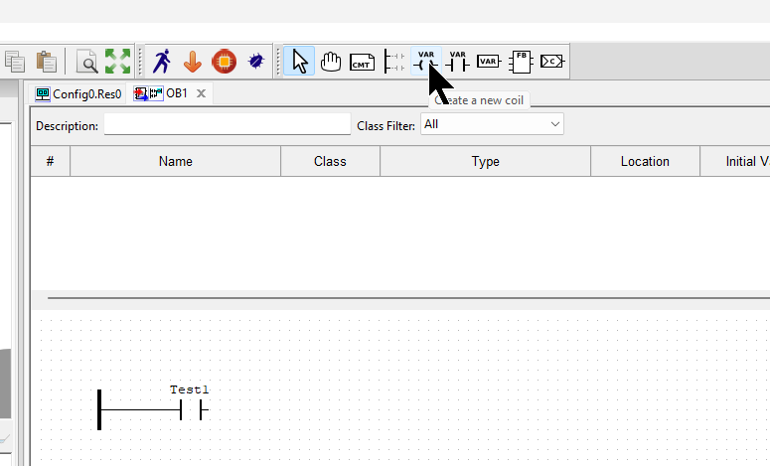Screen dimensions: 770x466
Task: Select the Test1 contact in diagram
Action: [x=191, y=409]
